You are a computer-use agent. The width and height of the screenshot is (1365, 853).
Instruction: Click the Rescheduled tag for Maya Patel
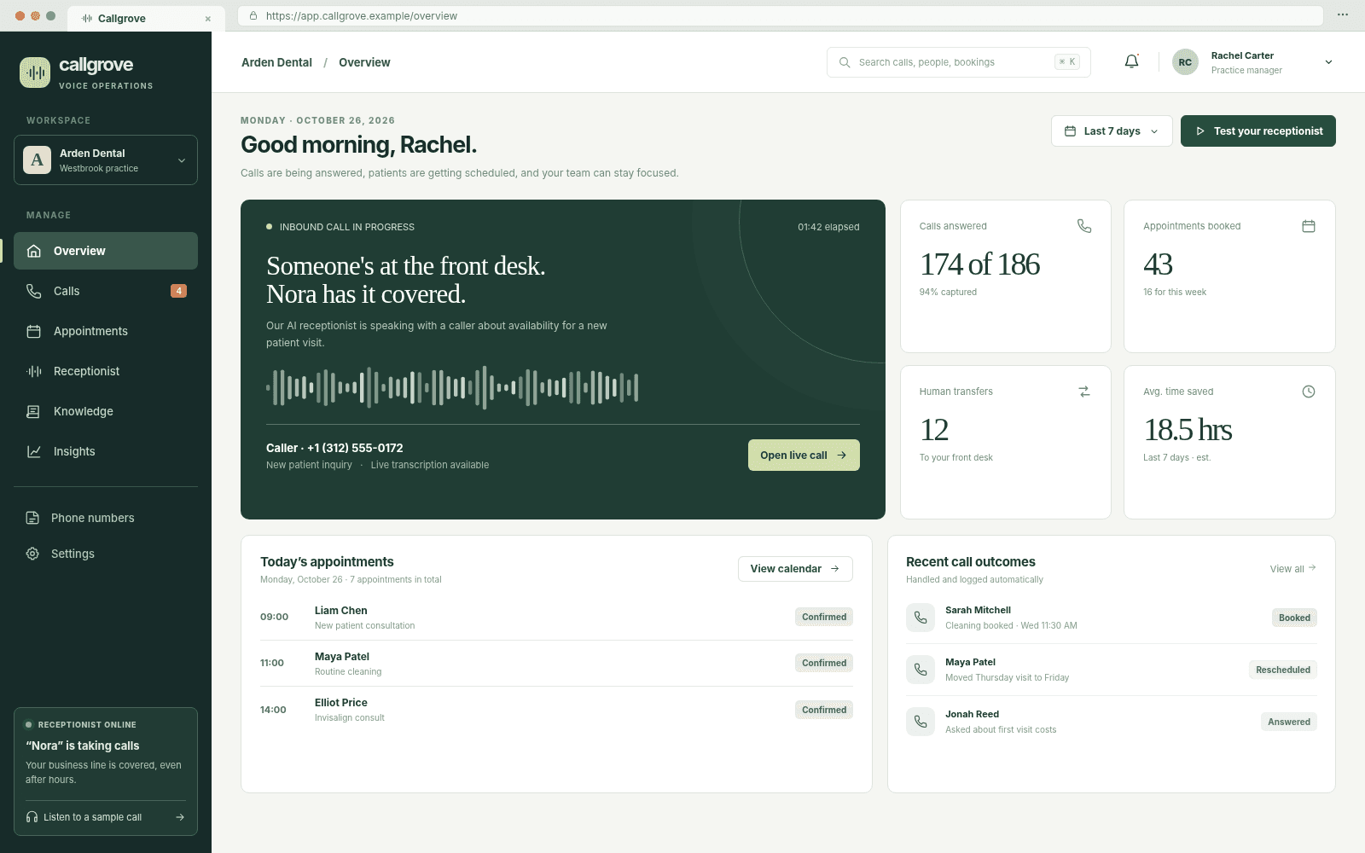pyautogui.click(x=1283, y=670)
